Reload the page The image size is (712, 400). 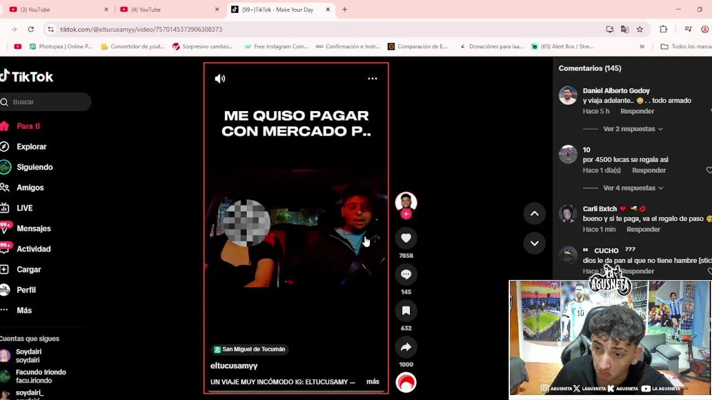[x=31, y=29]
